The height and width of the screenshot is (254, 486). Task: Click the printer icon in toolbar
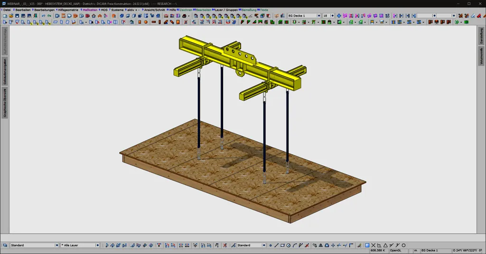(30, 16)
